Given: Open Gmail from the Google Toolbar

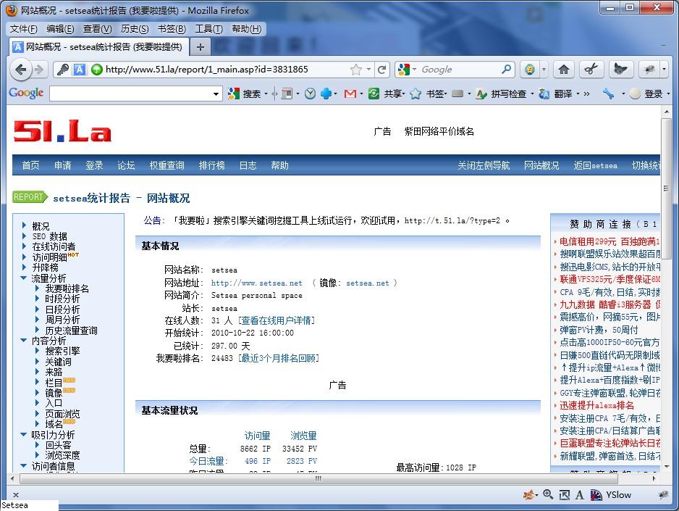Looking at the screenshot, I should [350, 94].
